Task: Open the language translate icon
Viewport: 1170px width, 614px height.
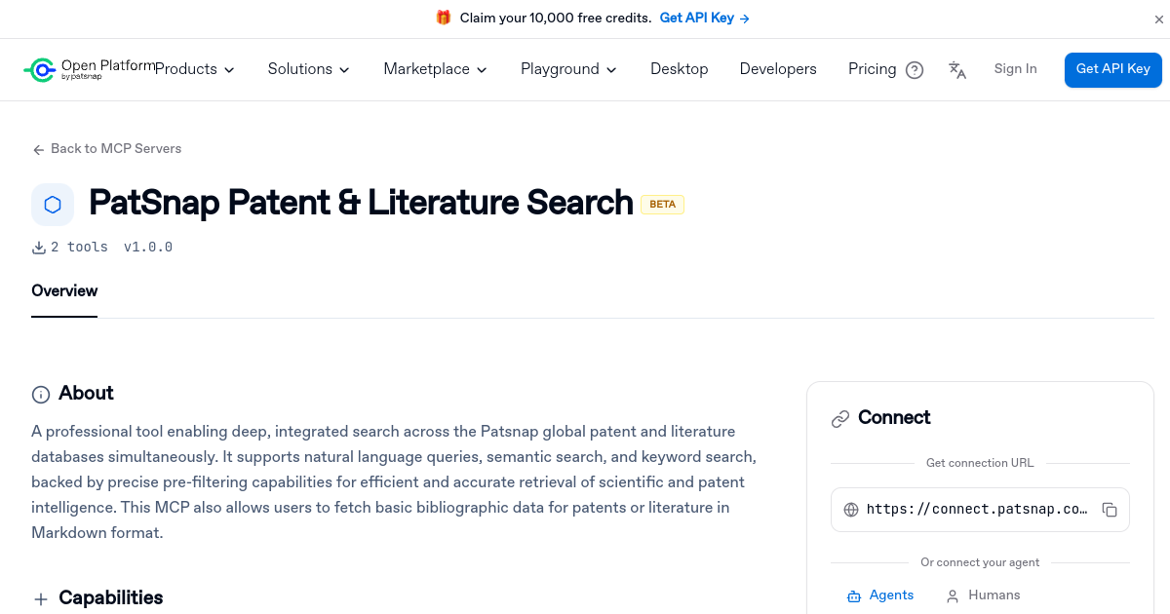Action: click(957, 70)
